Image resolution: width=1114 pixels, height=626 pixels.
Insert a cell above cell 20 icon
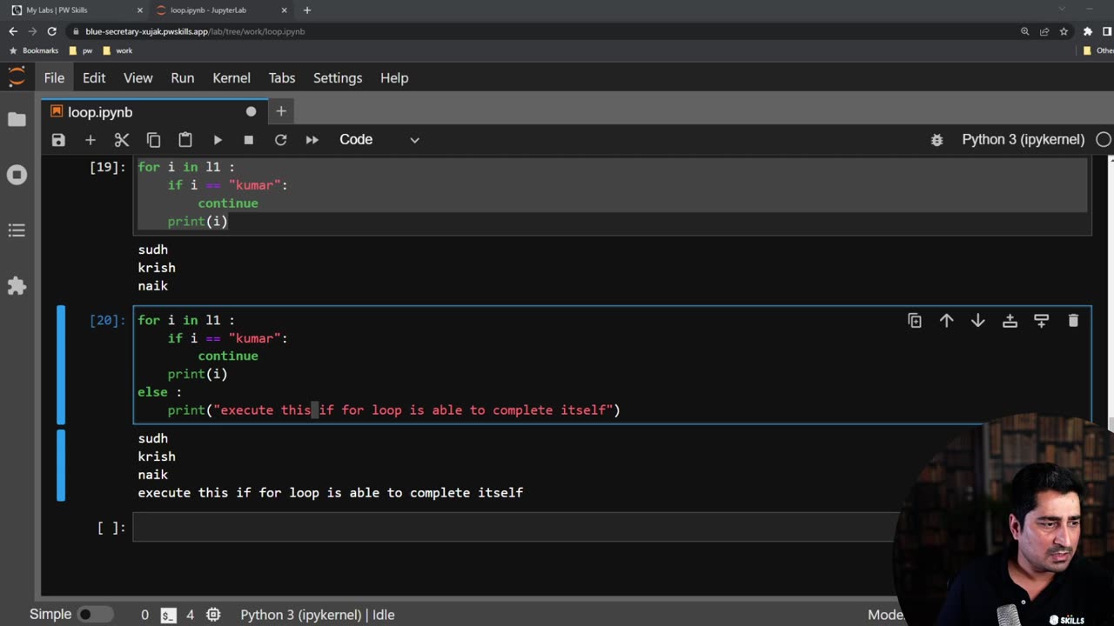(1010, 321)
